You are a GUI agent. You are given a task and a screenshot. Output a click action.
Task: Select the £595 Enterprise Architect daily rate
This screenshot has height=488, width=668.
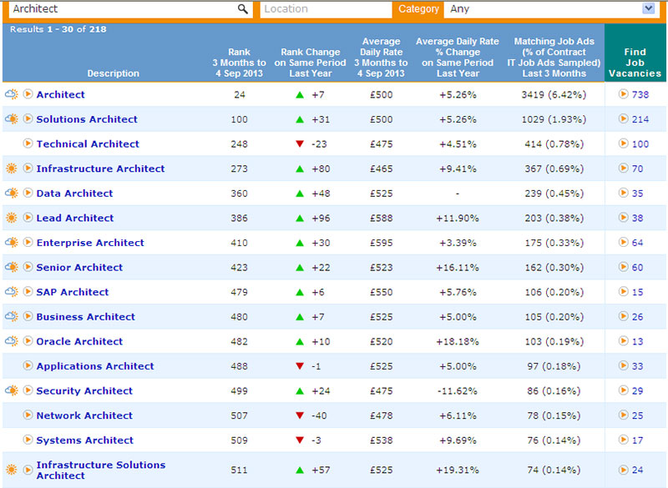point(382,243)
